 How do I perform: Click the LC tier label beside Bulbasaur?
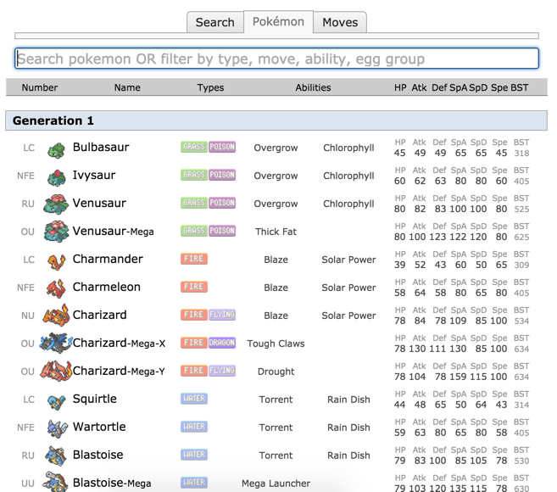point(29,148)
